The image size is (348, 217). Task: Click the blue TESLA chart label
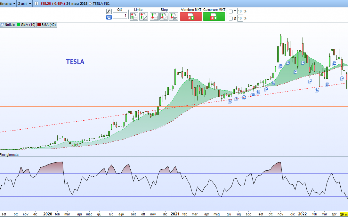coord(75,62)
